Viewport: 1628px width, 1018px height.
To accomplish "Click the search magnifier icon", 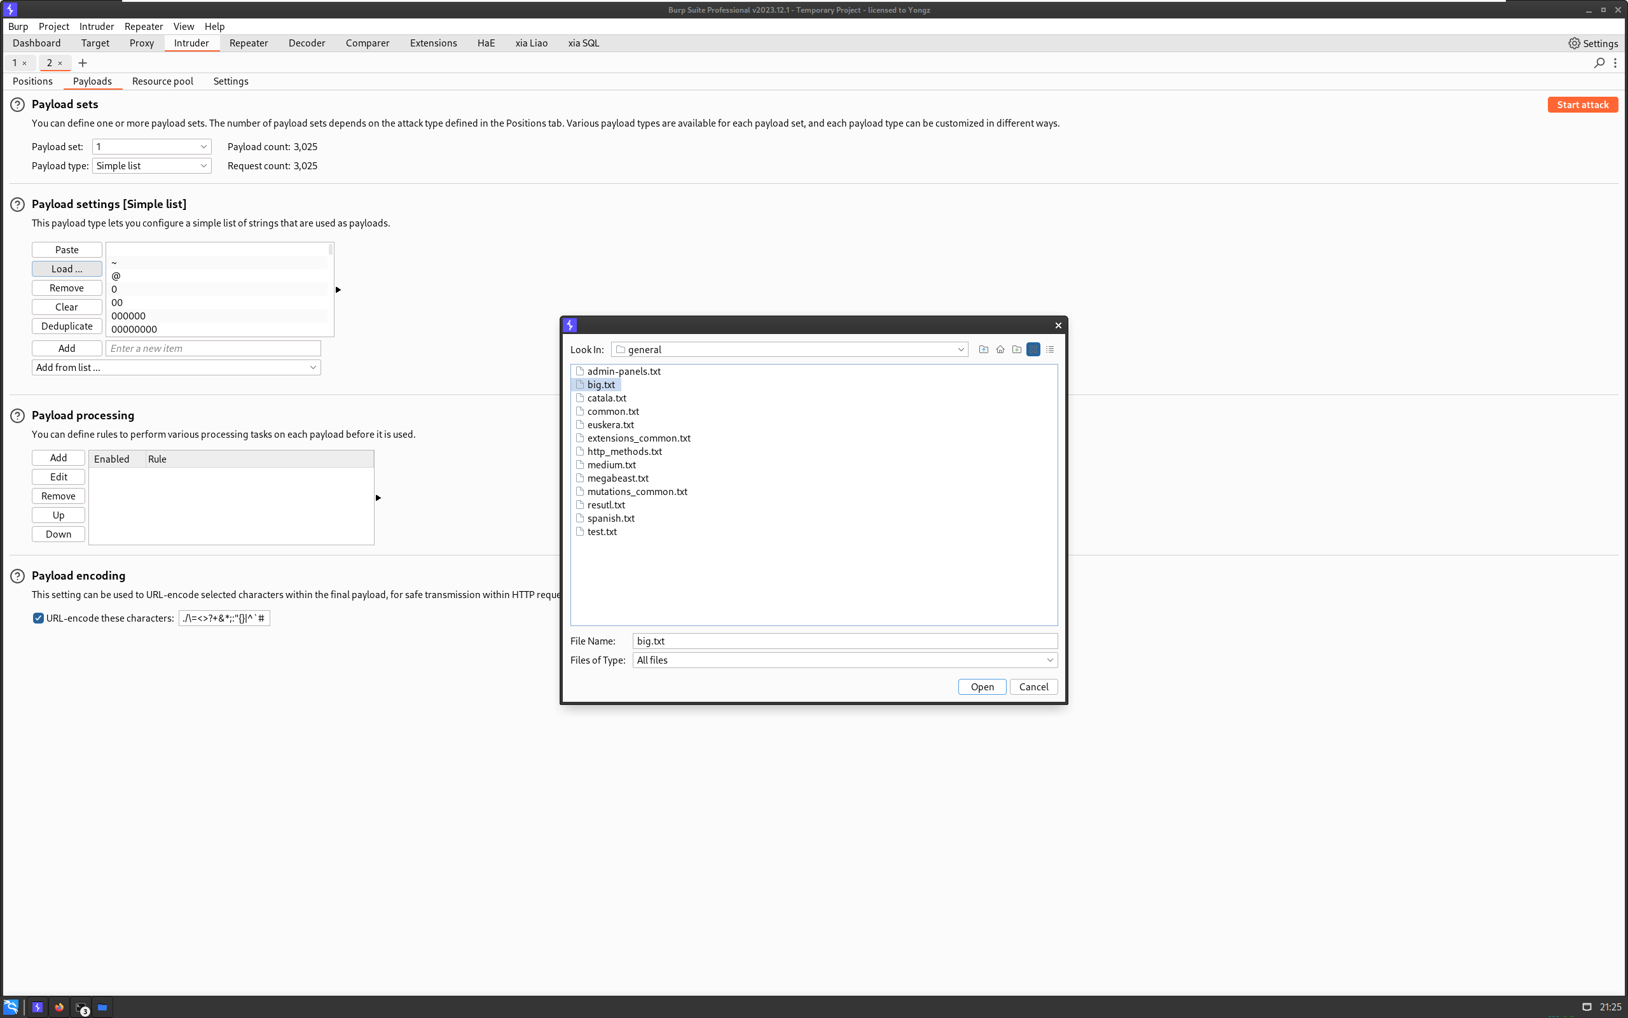I will point(1599,62).
